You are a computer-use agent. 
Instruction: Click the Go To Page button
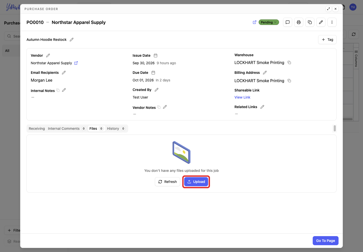click(325, 241)
